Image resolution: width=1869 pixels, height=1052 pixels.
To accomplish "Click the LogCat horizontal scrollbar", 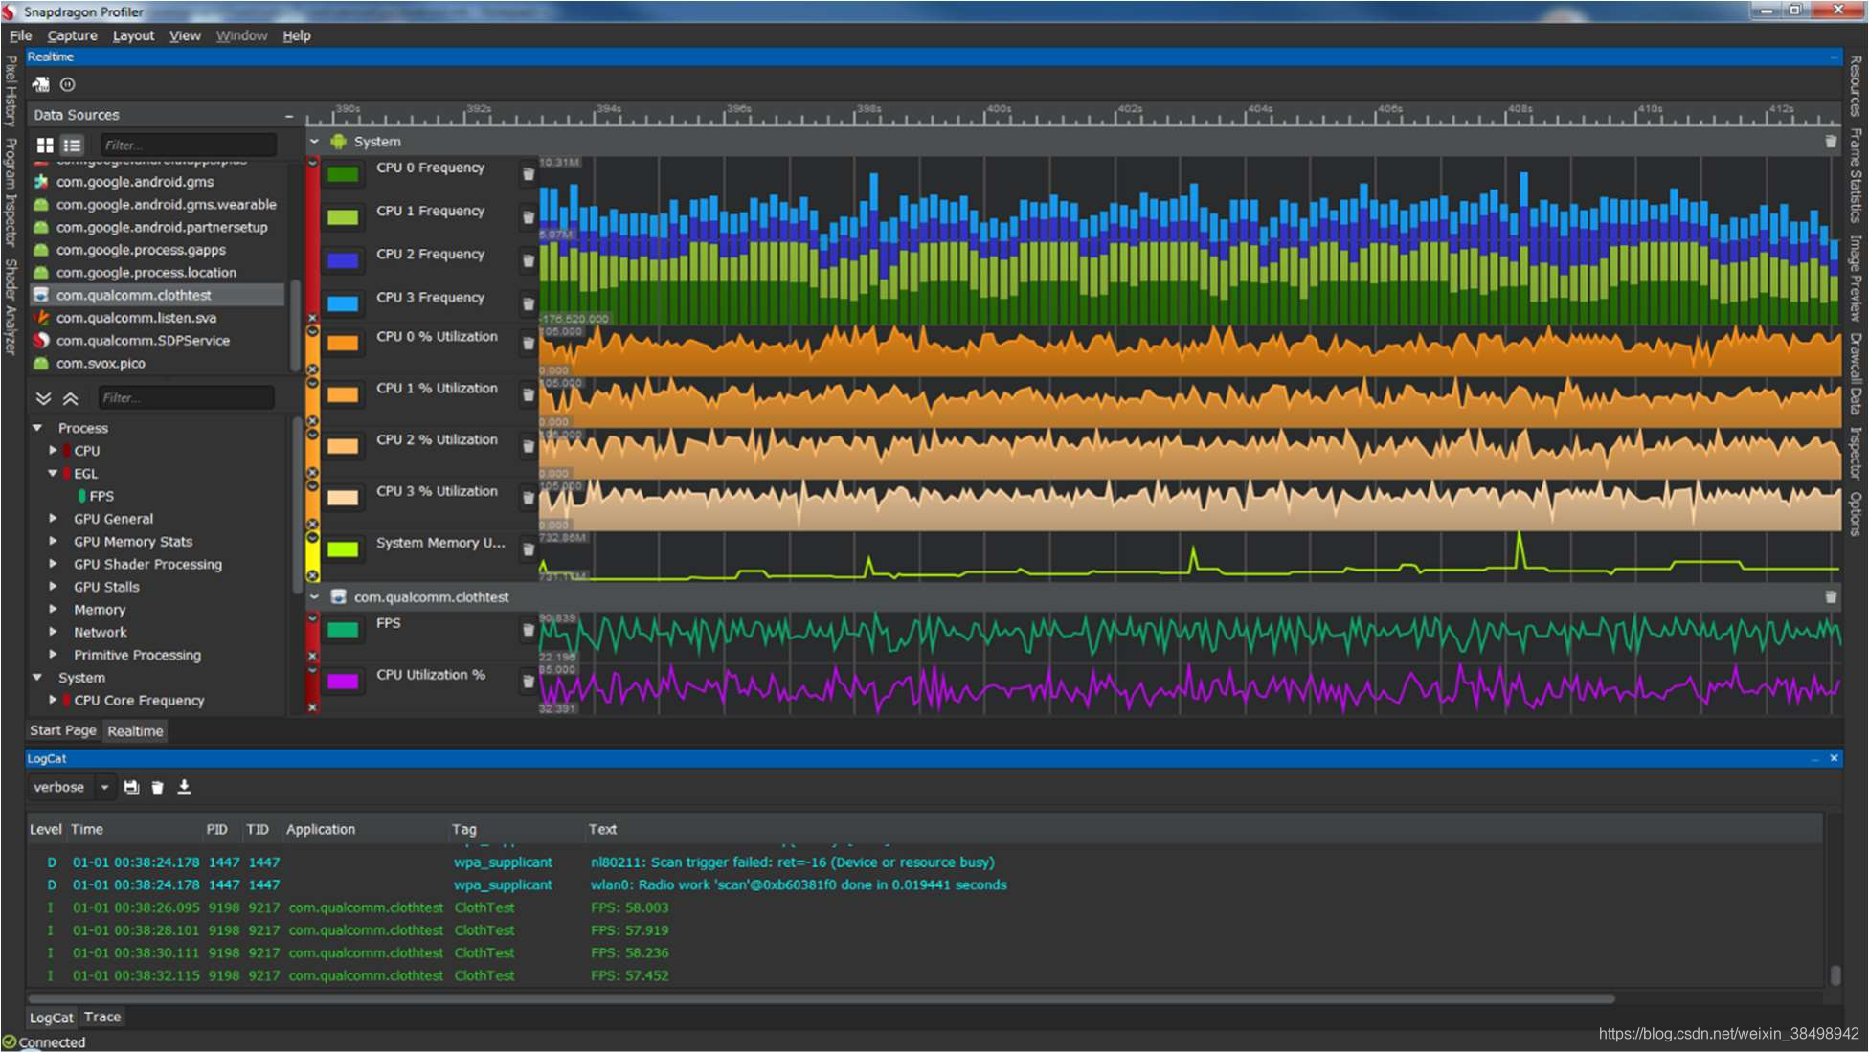I will pos(821,998).
